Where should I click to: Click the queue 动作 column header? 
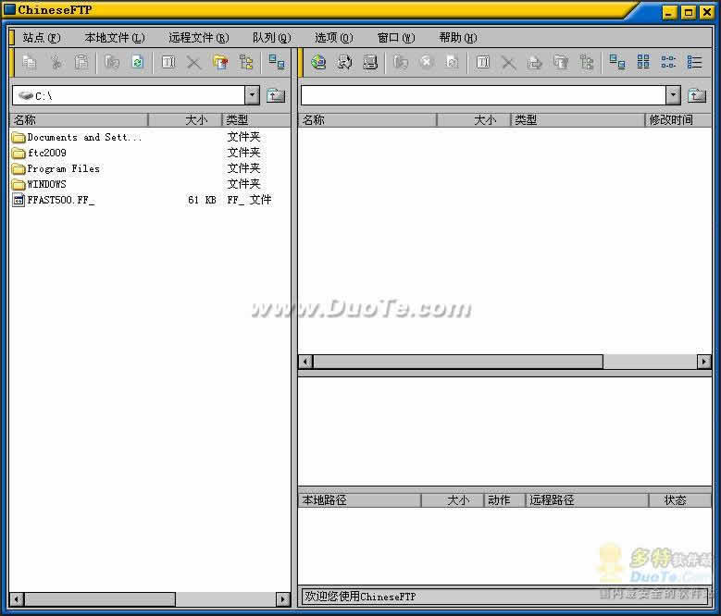point(504,499)
